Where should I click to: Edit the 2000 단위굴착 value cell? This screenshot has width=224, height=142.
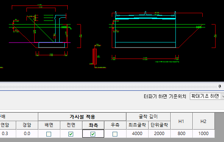coord(159,134)
